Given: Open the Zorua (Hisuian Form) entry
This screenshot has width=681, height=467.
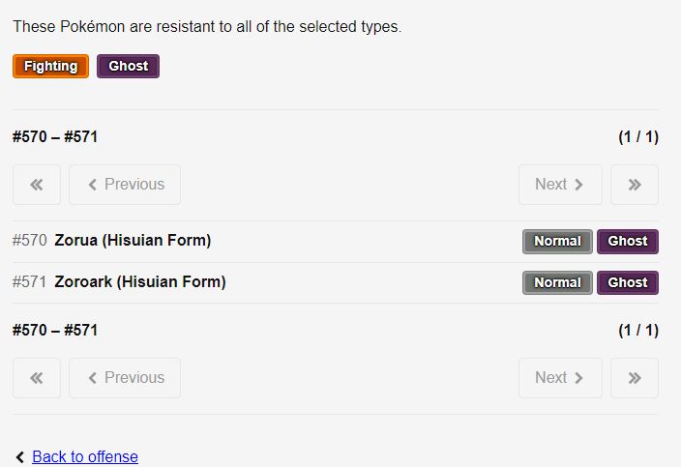Looking at the screenshot, I should point(133,241).
